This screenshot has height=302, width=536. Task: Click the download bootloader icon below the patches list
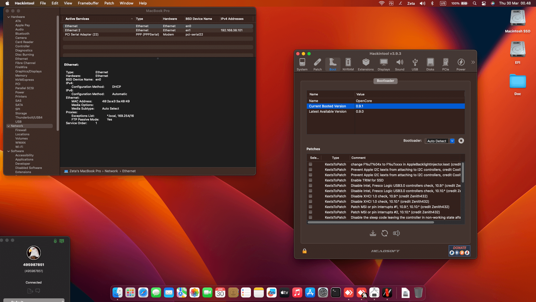pos(373,233)
